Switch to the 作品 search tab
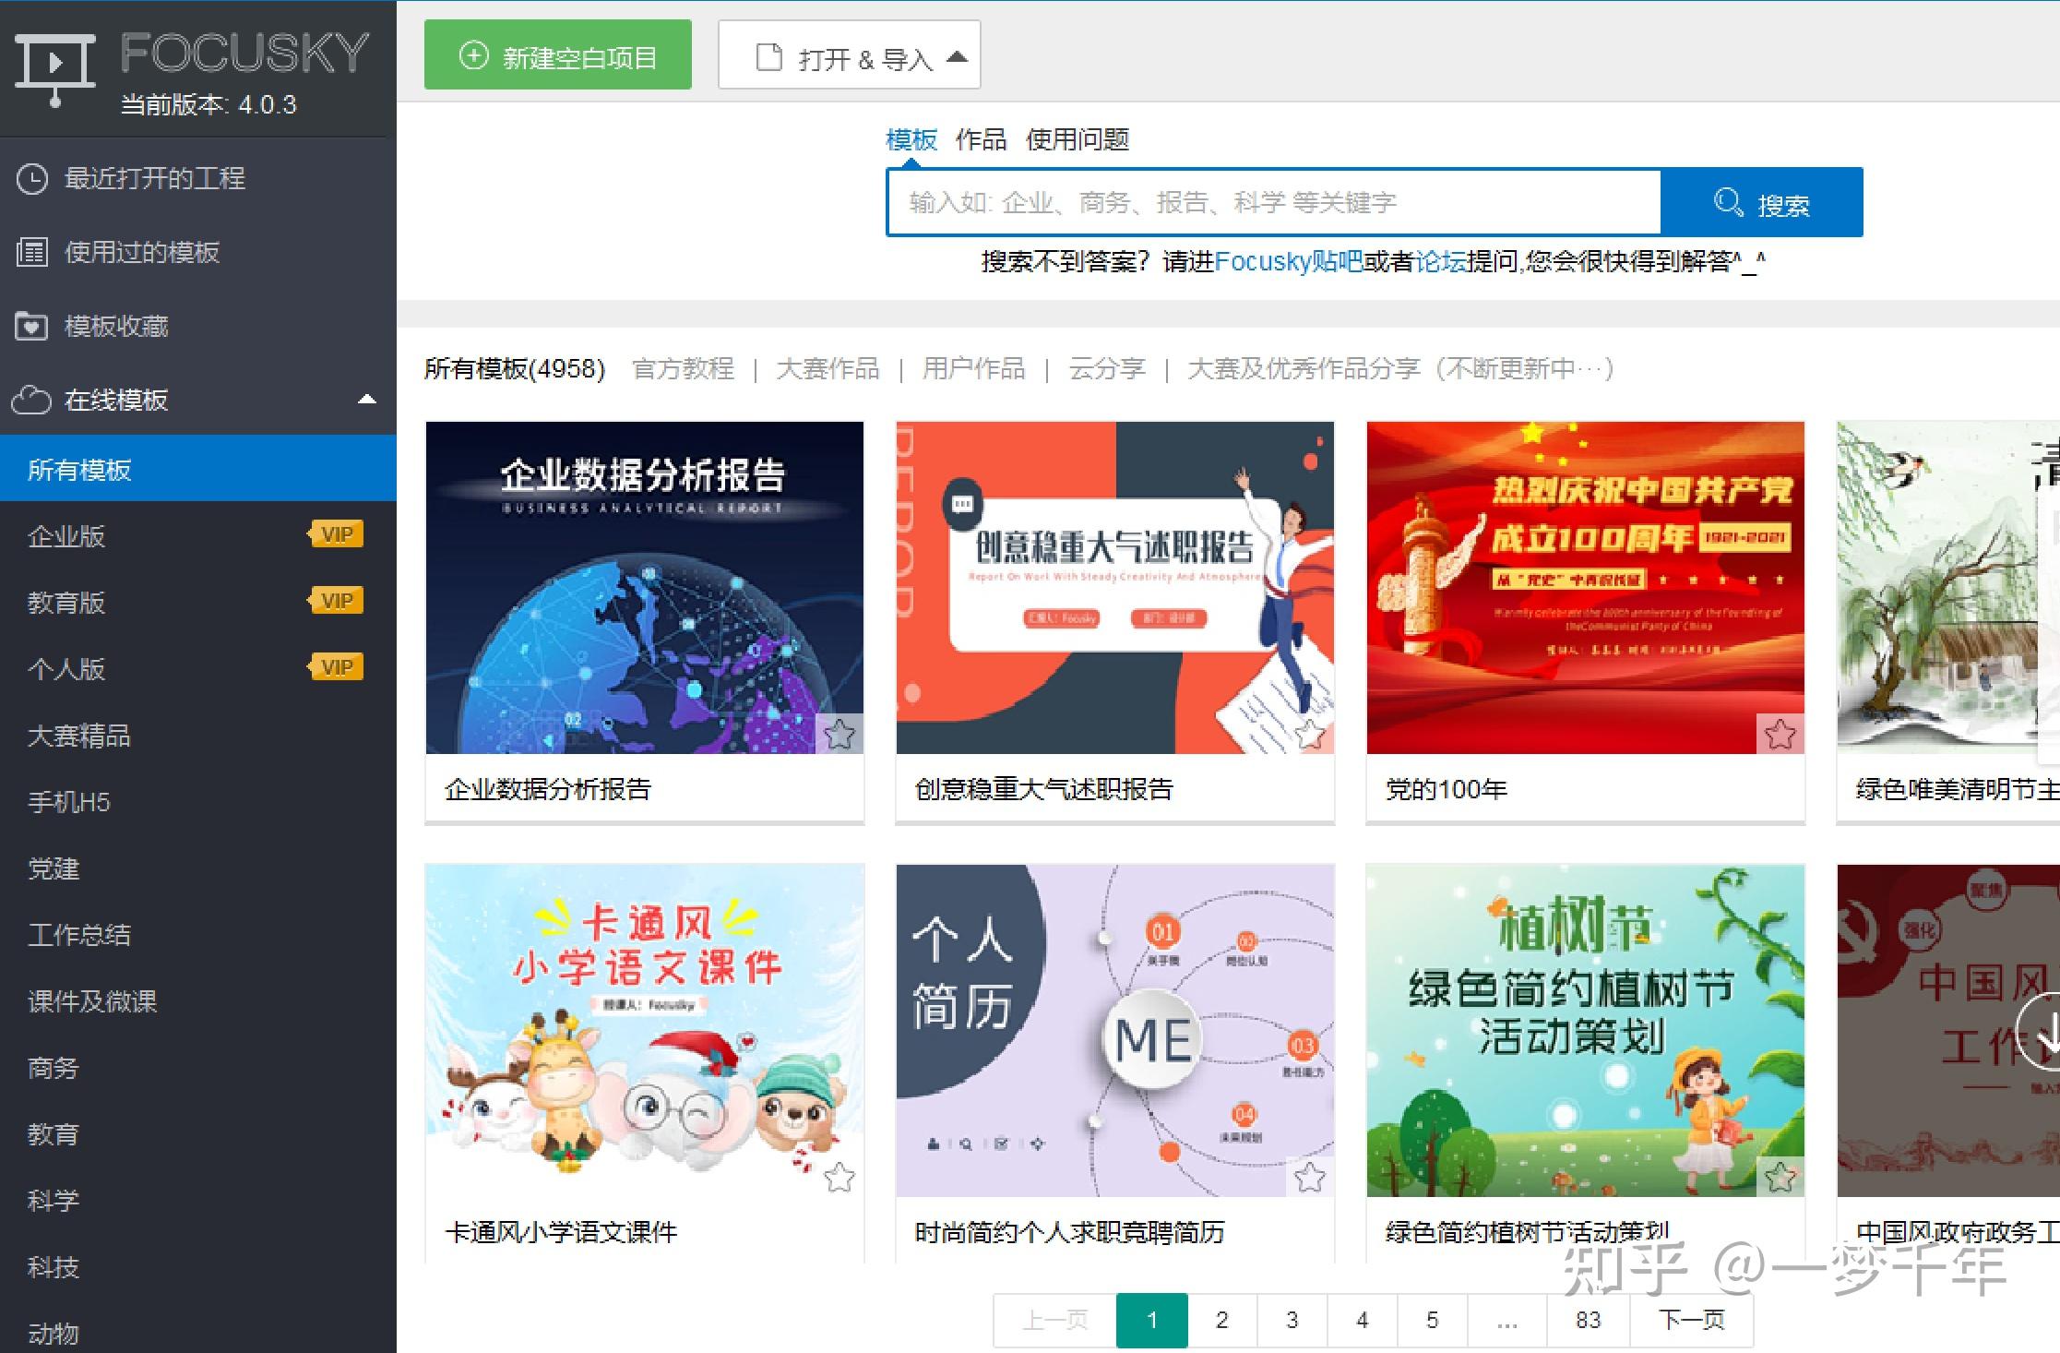This screenshot has width=2060, height=1353. click(x=981, y=139)
